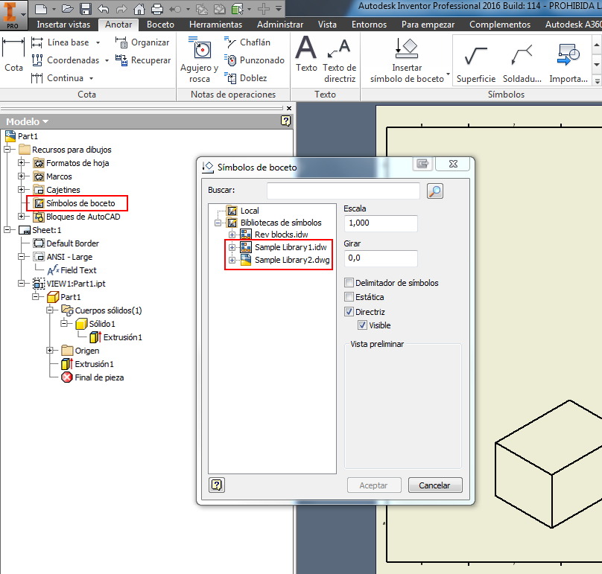Image resolution: width=602 pixels, height=574 pixels.
Task: Click the Buscar search input field
Action: click(343, 191)
